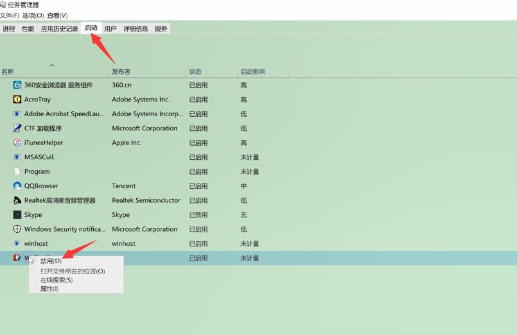Click the Task Manager title bar icon

coord(3,4)
